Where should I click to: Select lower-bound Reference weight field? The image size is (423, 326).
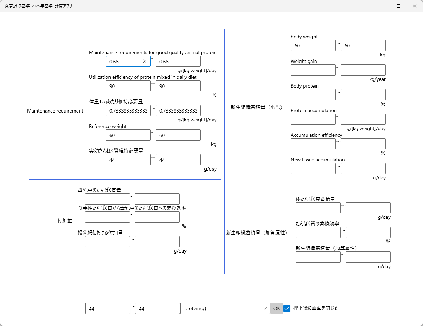[x=128, y=135]
